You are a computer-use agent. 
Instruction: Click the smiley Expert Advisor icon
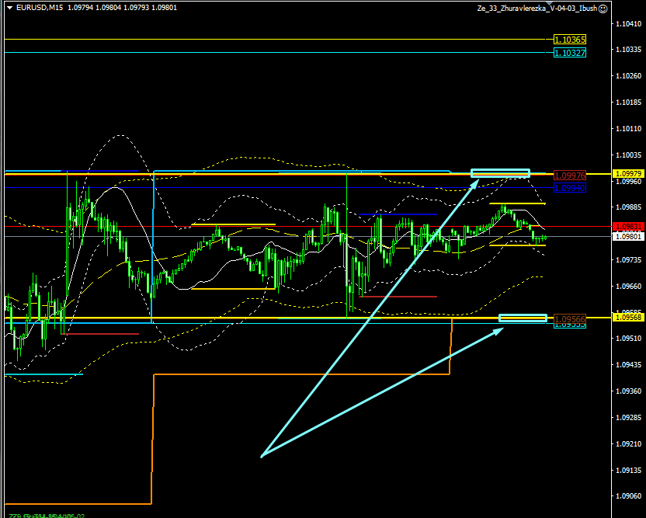603,9
